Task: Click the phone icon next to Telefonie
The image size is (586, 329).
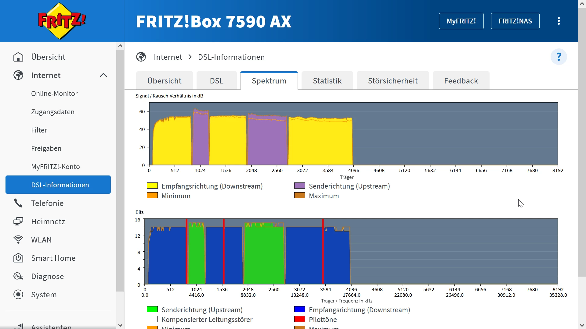Action: click(x=18, y=203)
